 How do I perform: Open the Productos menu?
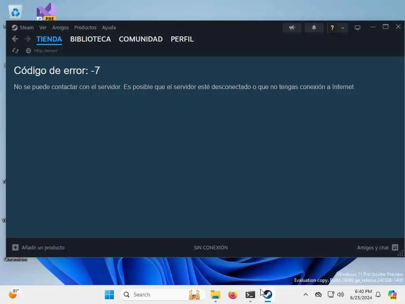[x=85, y=28]
